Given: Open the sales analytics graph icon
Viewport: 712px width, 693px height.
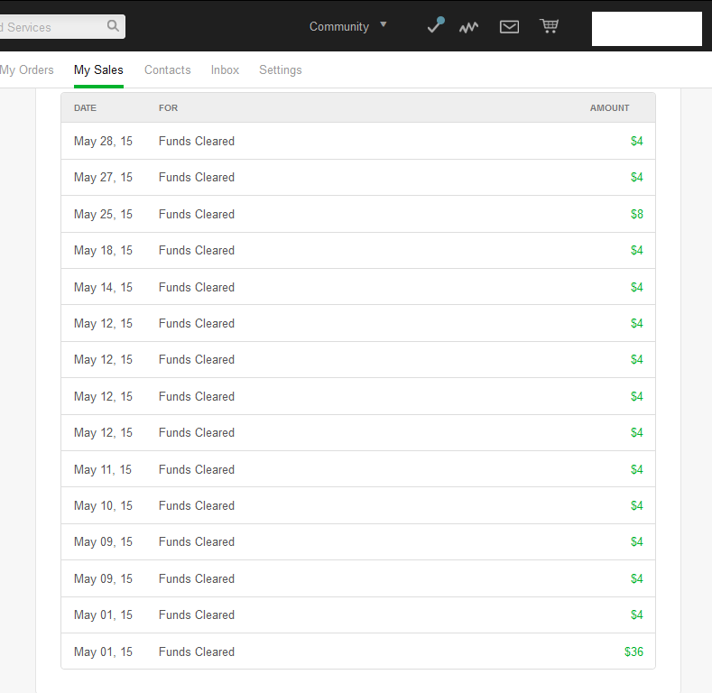Looking at the screenshot, I should (468, 27).
